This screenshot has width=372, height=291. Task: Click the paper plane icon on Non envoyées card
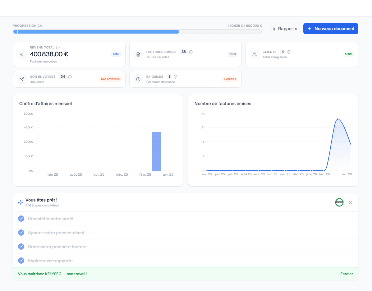[21, 79]
